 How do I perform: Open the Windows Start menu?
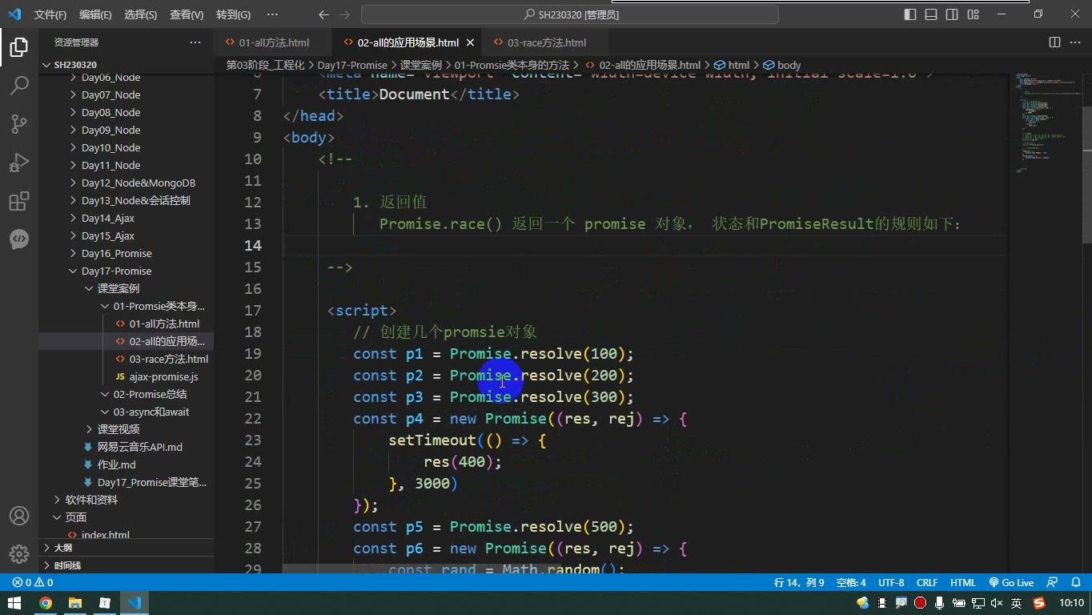coord(14,603)
